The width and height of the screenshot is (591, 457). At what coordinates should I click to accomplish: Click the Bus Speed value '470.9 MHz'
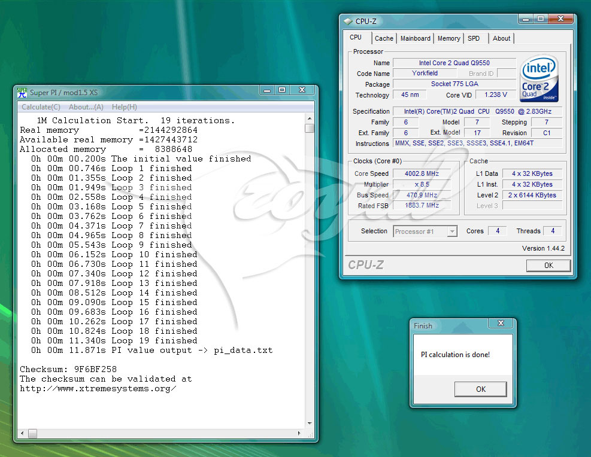click(x=422, y=195)
